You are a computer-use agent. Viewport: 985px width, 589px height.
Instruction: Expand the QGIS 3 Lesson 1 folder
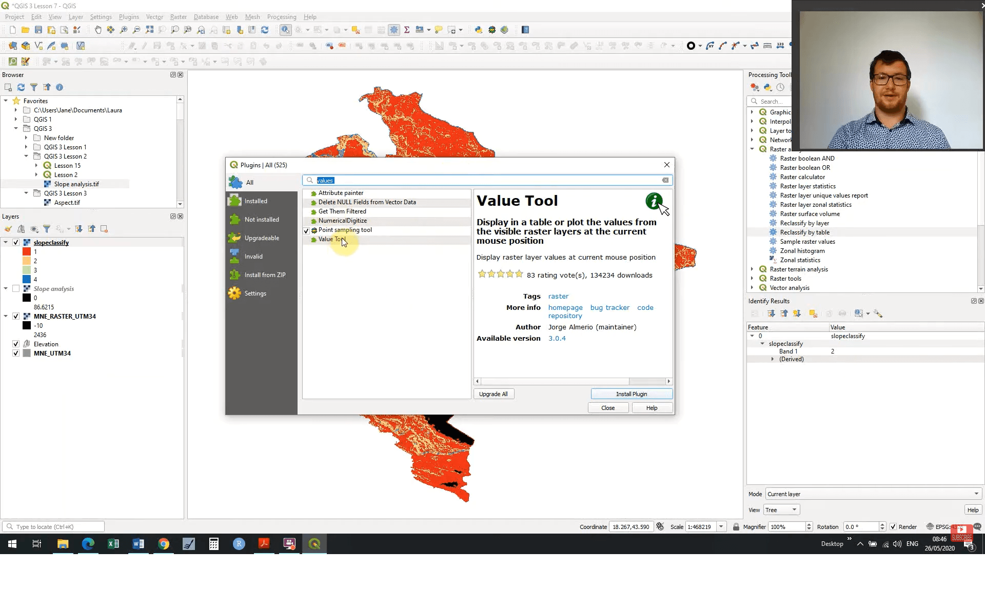click(x=26, y=147)
